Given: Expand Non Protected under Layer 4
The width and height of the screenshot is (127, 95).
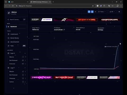Looking at the screenshot, I should [x=25, y=60].
